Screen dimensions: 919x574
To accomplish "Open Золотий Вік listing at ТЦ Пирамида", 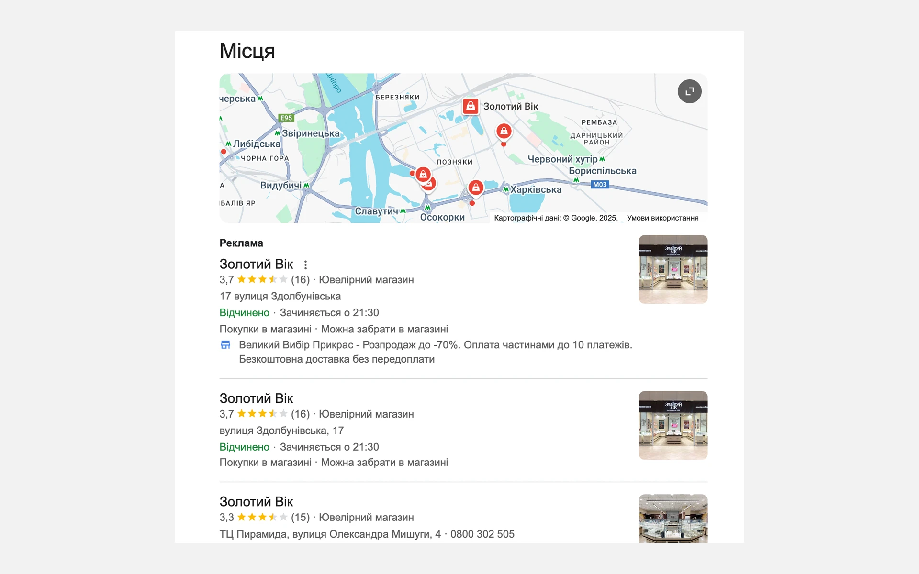I will pos(256,502).
